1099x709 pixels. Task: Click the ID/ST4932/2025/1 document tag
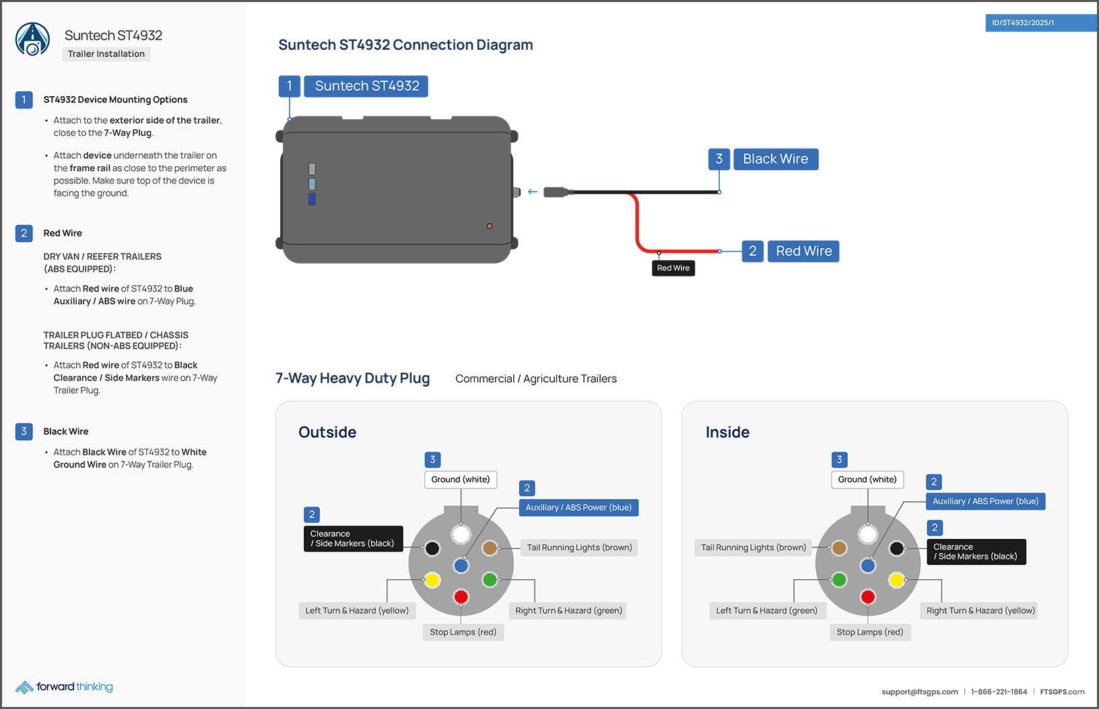pyautogui.click(x=1023, y=23)
